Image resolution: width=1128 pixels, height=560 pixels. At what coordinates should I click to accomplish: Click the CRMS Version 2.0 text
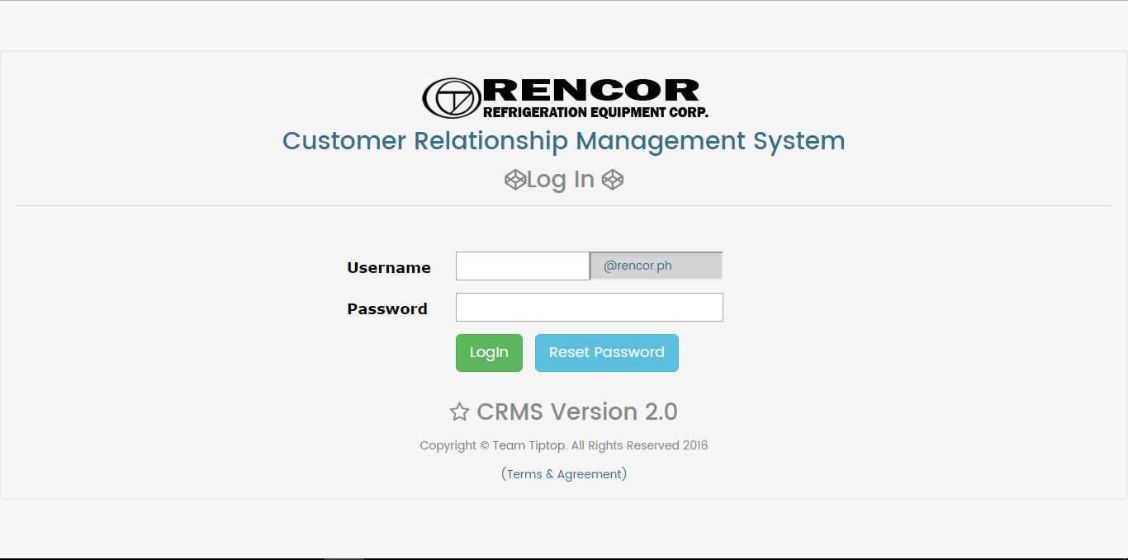click(x=576, y=412)
